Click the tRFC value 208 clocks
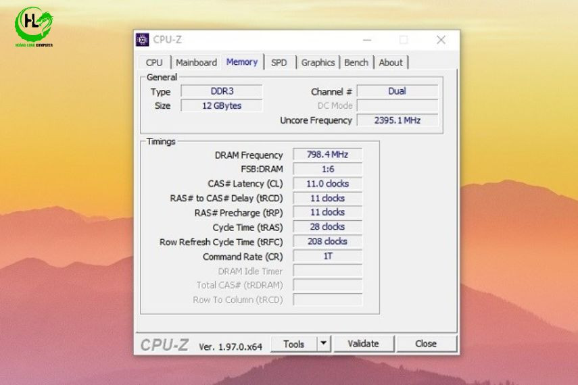578x385 pixels. point(328,241)
